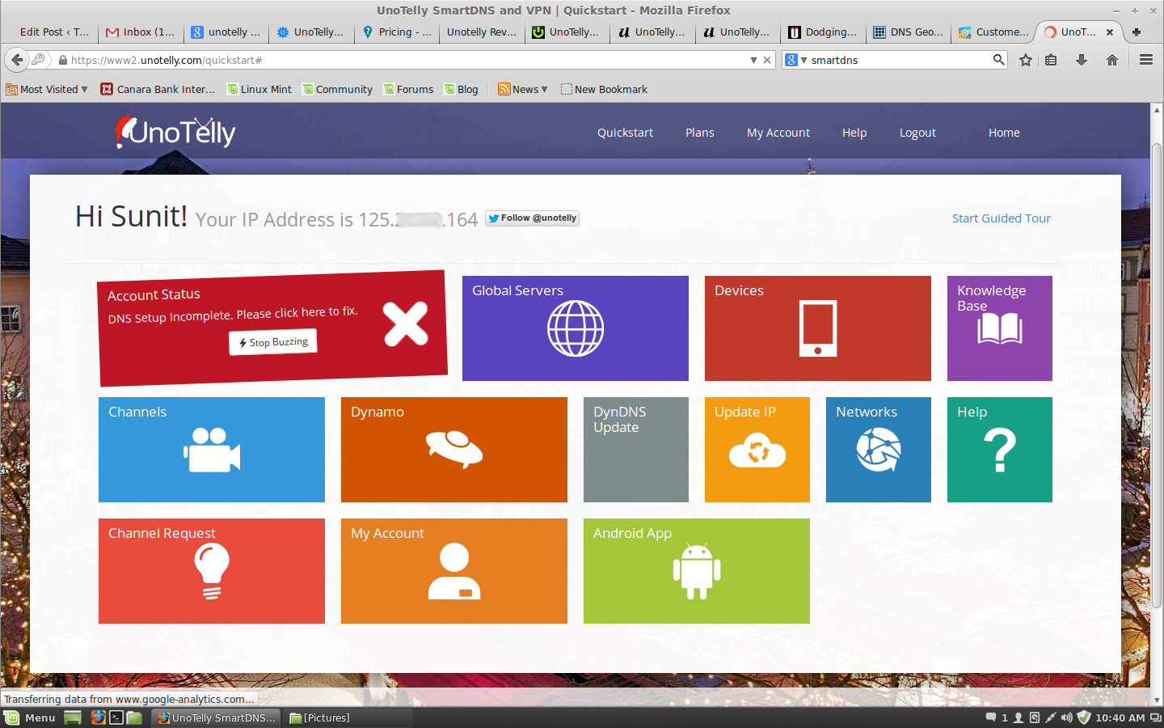Open the search engine selector dropdown
Viewport: 1164px width, 728px height.
[x=795, y=60]
